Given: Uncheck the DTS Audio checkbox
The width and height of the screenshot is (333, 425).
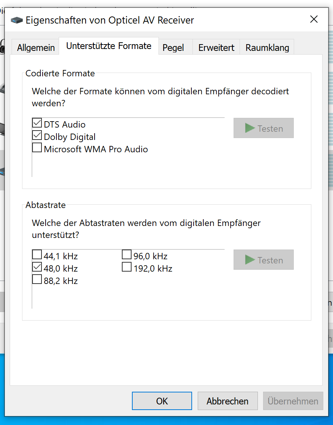Looking at the screenshot, I should (x=37, y=123).
